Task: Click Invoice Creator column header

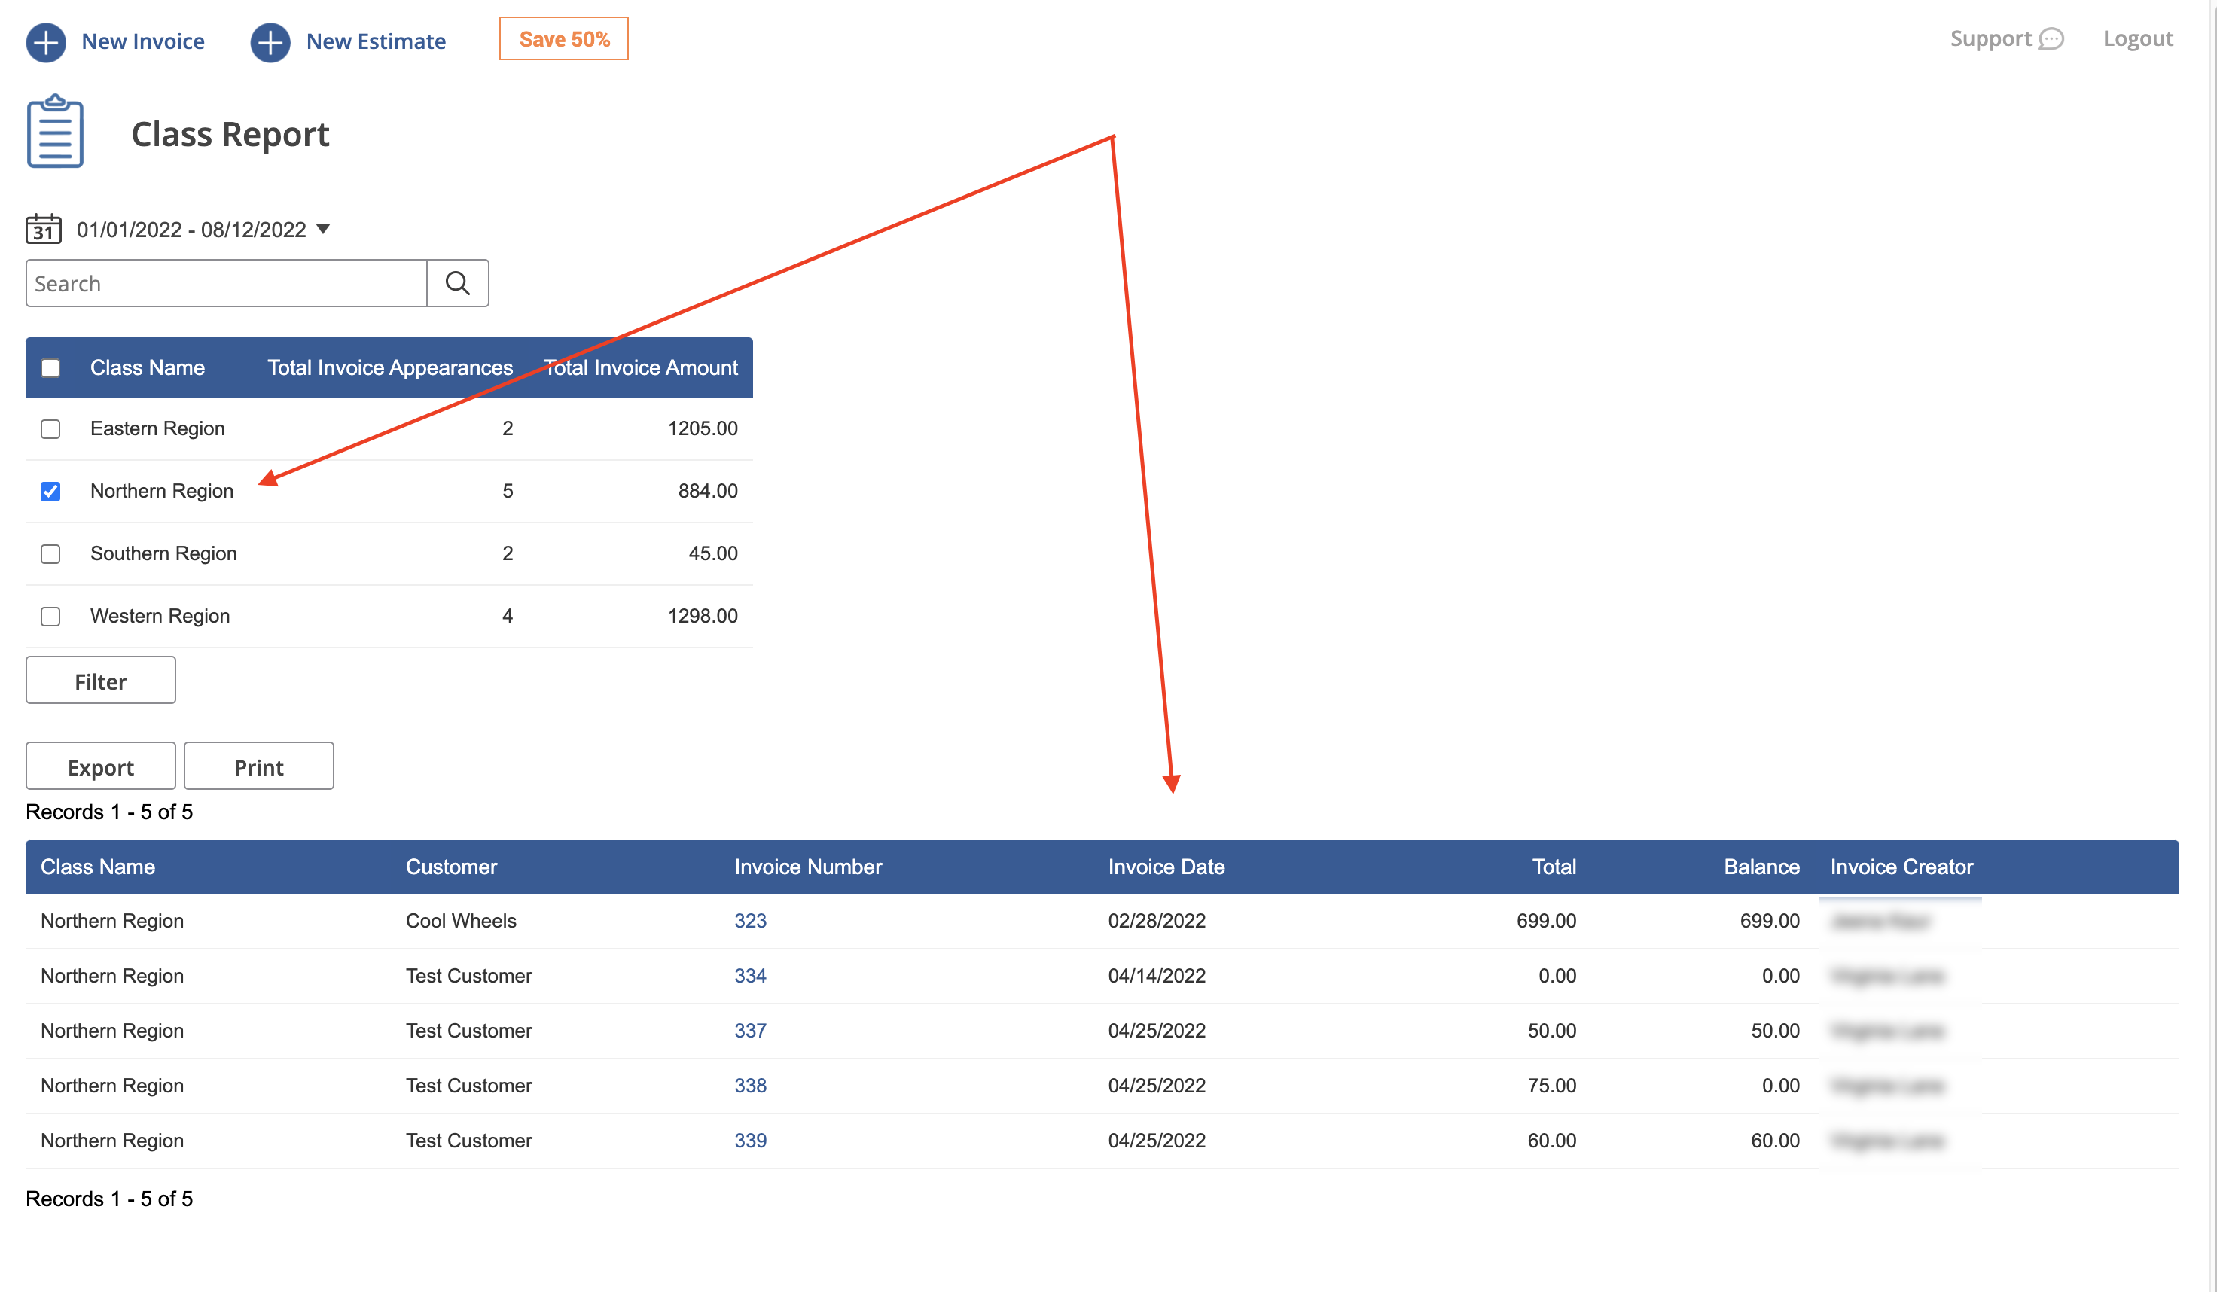Action: pos(1901,867)
